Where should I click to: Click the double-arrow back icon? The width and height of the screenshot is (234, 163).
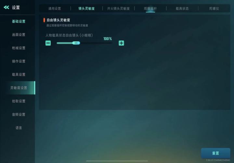coord(6,7)
